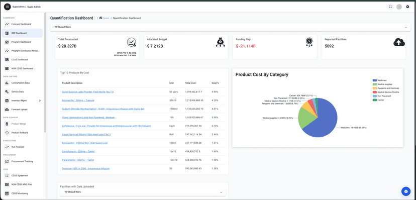416x200 pixels.
Task: Expand the top Show Filters chevron
Action: coord(405,27)
